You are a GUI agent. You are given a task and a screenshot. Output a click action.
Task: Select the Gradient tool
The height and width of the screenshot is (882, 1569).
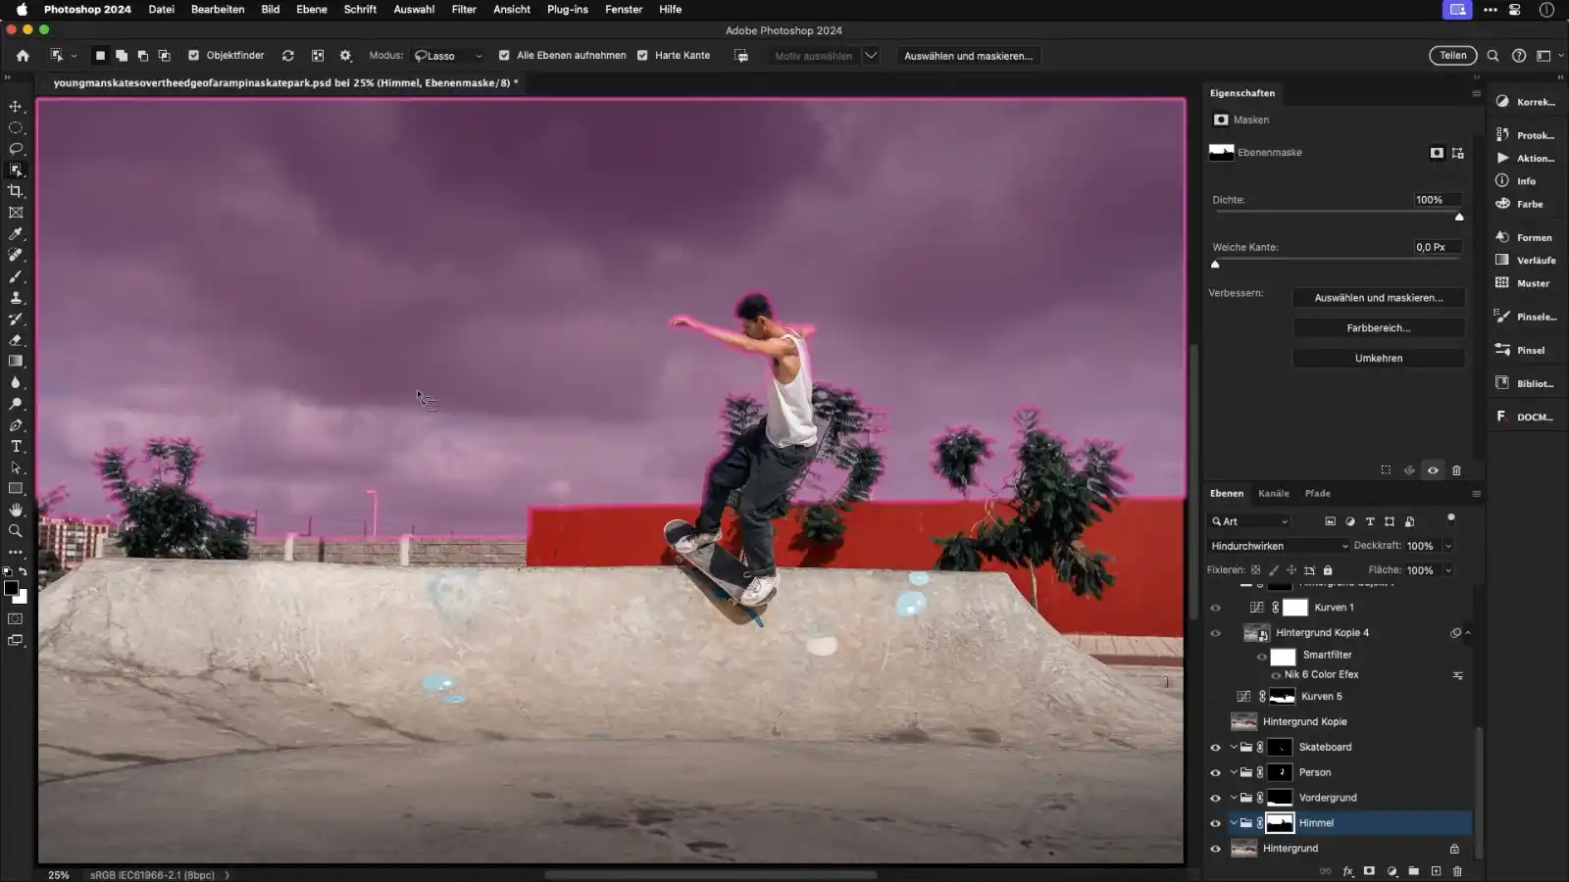(x=16, y=362)
